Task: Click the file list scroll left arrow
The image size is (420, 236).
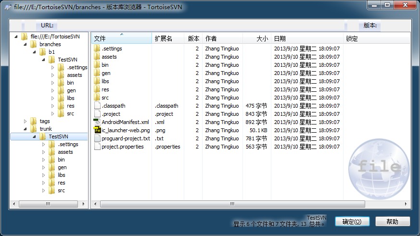Action: pyautogui.click(x=95, y=204)
